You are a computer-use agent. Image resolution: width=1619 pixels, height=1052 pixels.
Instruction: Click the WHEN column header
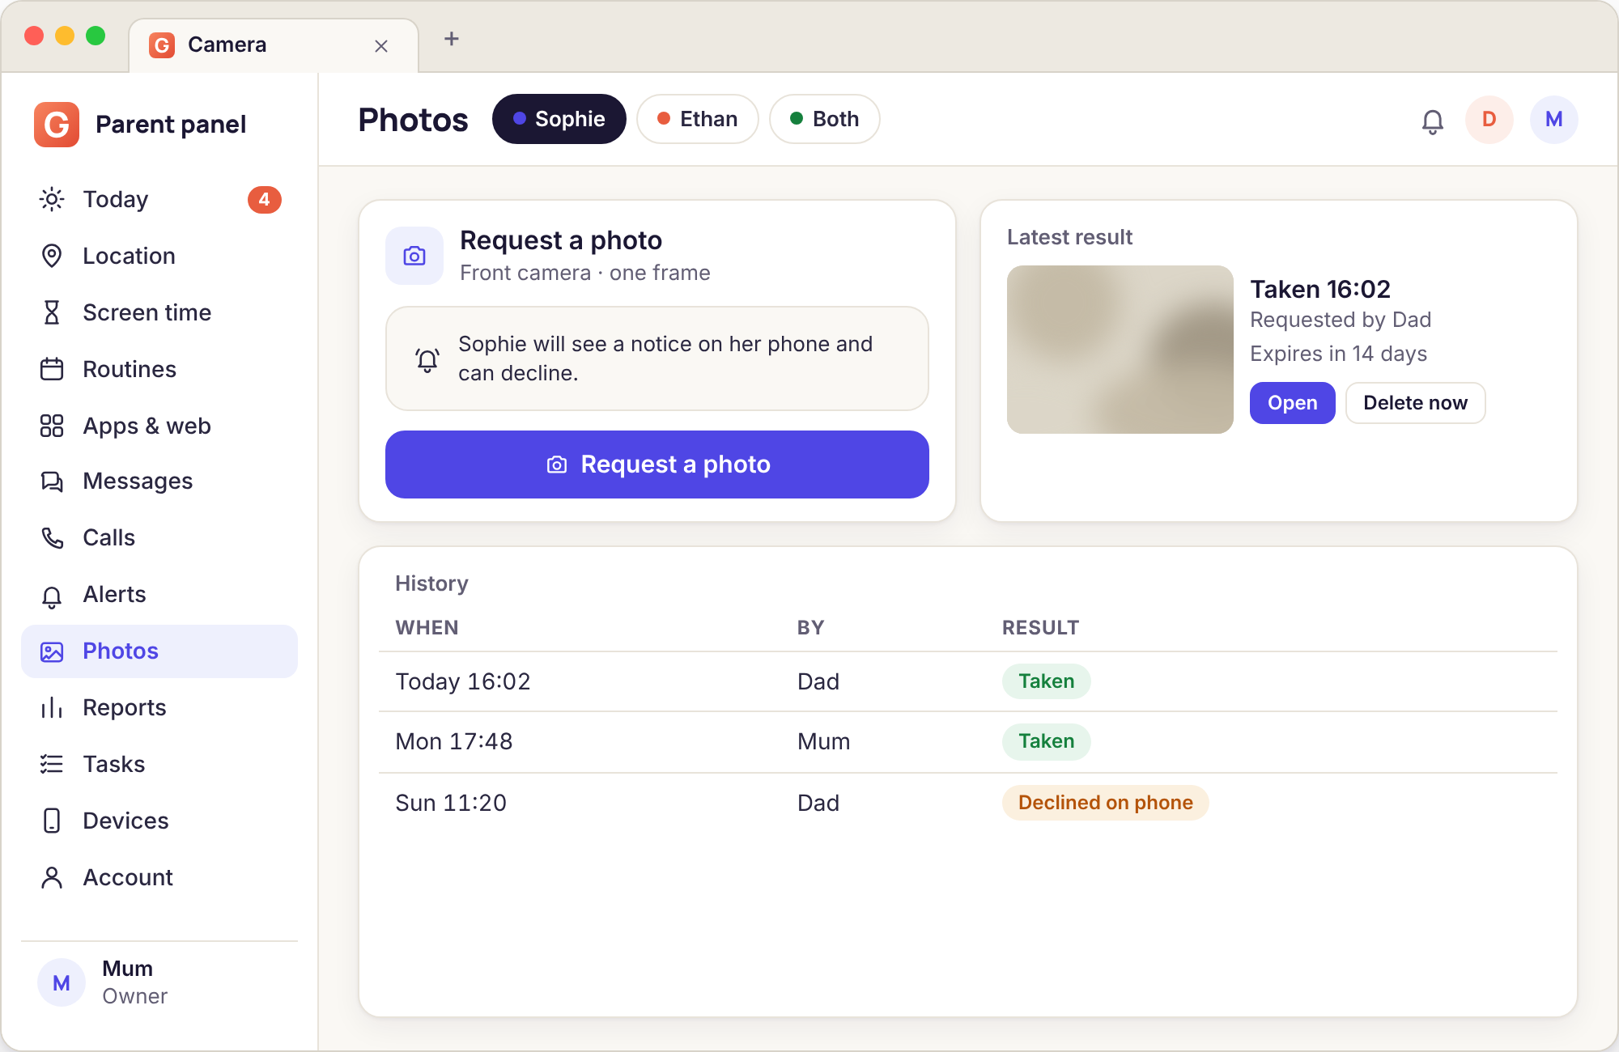coord(427,628)
